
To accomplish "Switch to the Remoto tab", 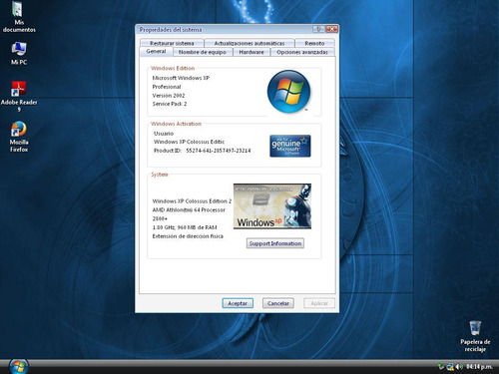I will coord(314,43).
